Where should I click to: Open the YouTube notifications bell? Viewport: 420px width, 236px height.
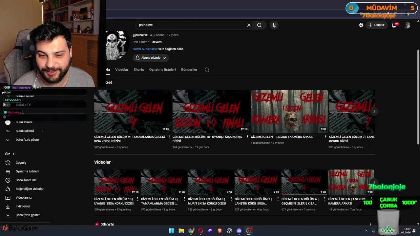tap(394, 25)
